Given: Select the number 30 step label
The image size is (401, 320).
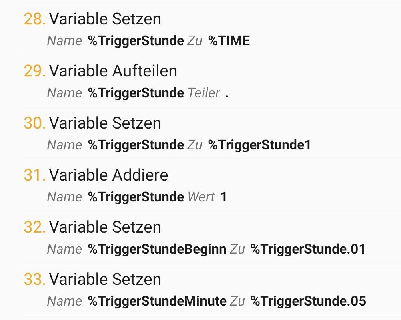Looking at the screenshot, I should (34, 123).
